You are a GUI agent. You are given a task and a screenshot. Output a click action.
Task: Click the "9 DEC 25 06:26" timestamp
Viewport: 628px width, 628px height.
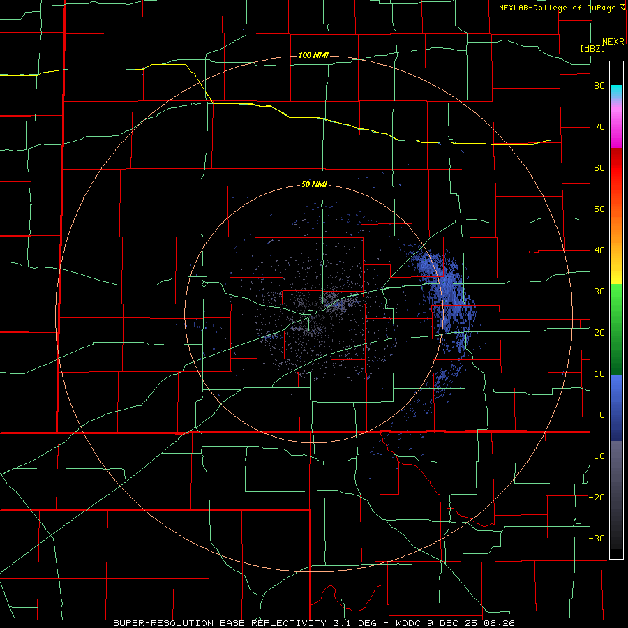point(470,623)
